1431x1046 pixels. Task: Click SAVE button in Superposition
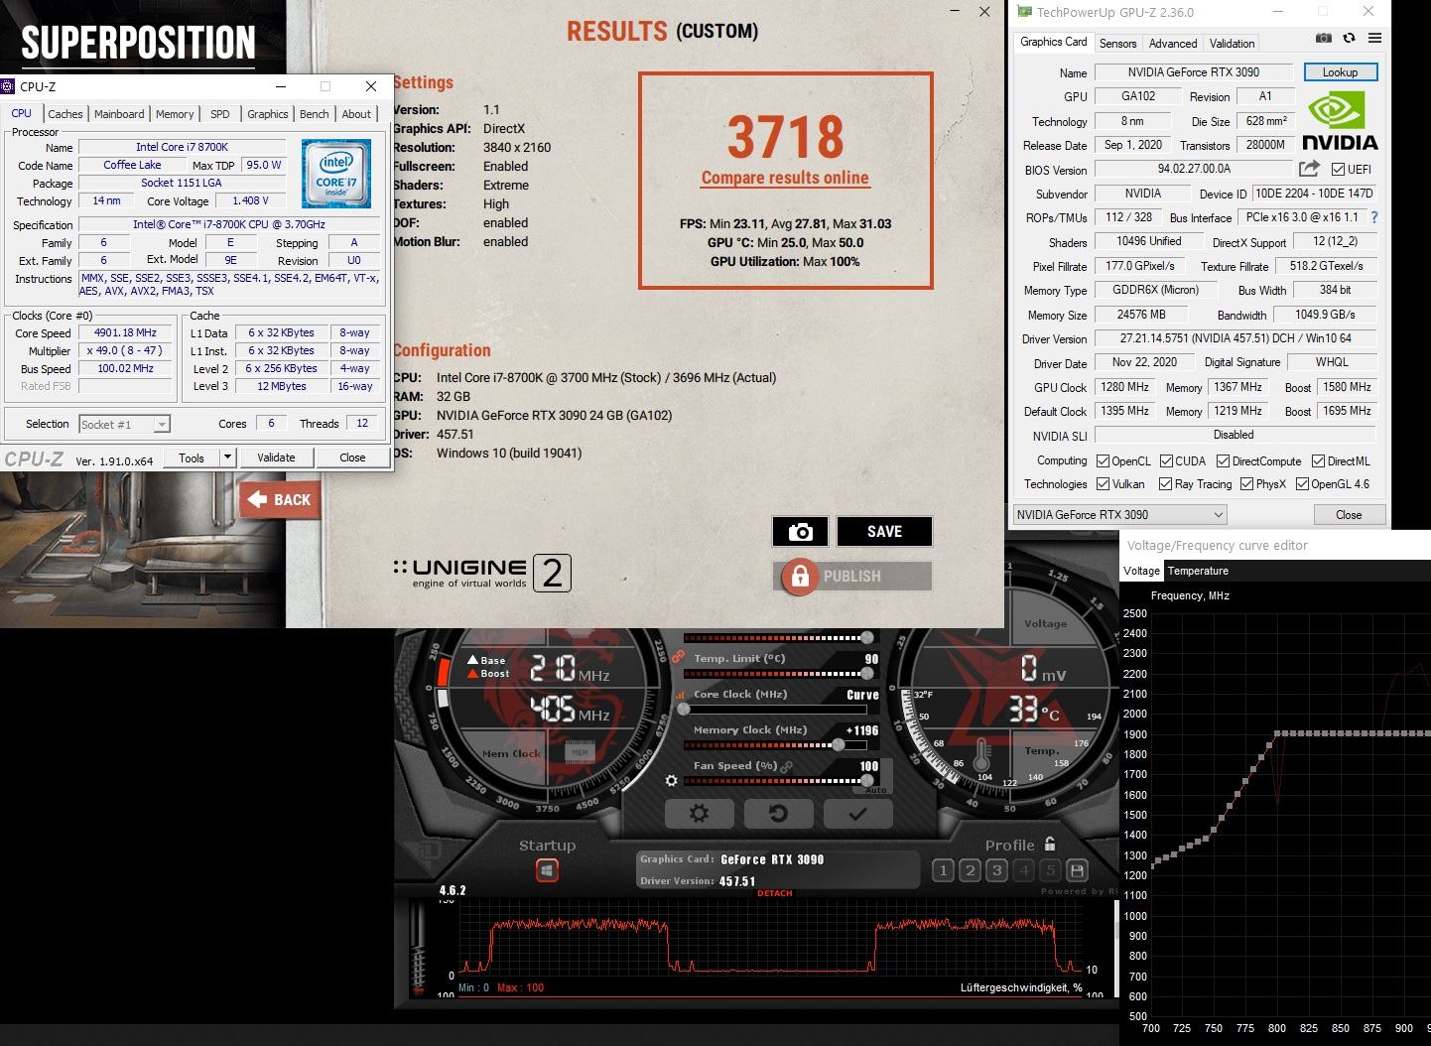(x=884, y=532)
